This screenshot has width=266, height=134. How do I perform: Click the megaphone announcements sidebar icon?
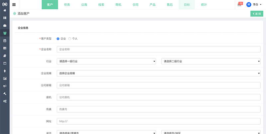tap(5, 86)
